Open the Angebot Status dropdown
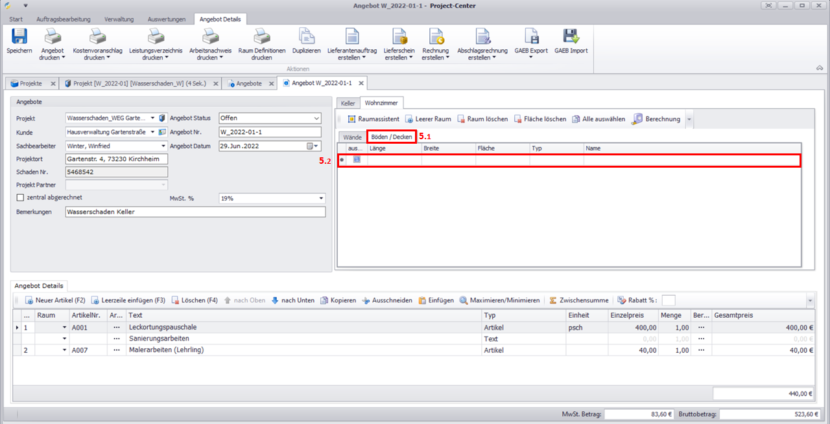This screenshot has width=830, height=424. pos(316,118)
